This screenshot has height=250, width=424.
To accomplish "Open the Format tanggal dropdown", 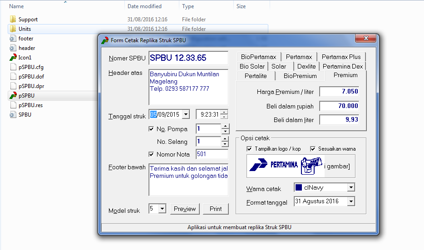I will (x=351, y=201).
